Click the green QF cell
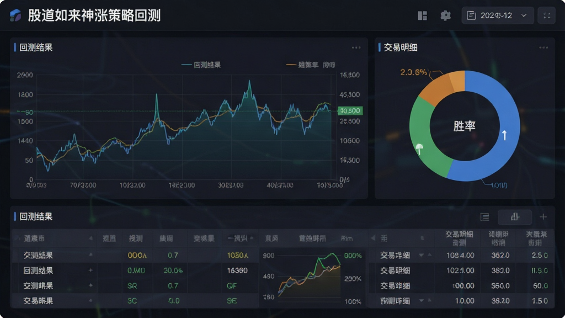Image resolution: width=565 pixels, height=318 pixels. tap(232, 285)
